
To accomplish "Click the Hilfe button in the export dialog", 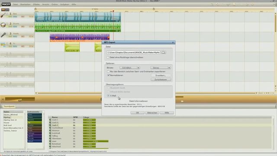I will pyautogui.click(x=167, y=113).
